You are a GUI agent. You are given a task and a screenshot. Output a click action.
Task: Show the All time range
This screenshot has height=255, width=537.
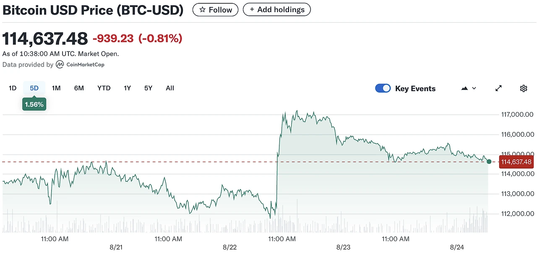pos(170,88)
